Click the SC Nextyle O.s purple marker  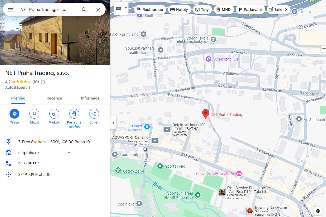[208, 59]
